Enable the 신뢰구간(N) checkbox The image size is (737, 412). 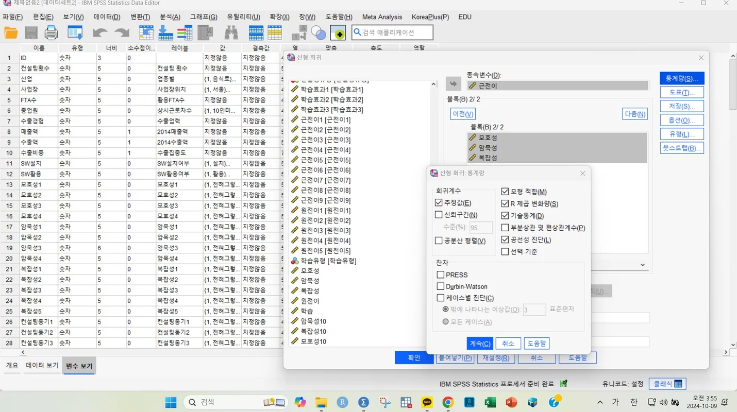click(x=439, y=215)
